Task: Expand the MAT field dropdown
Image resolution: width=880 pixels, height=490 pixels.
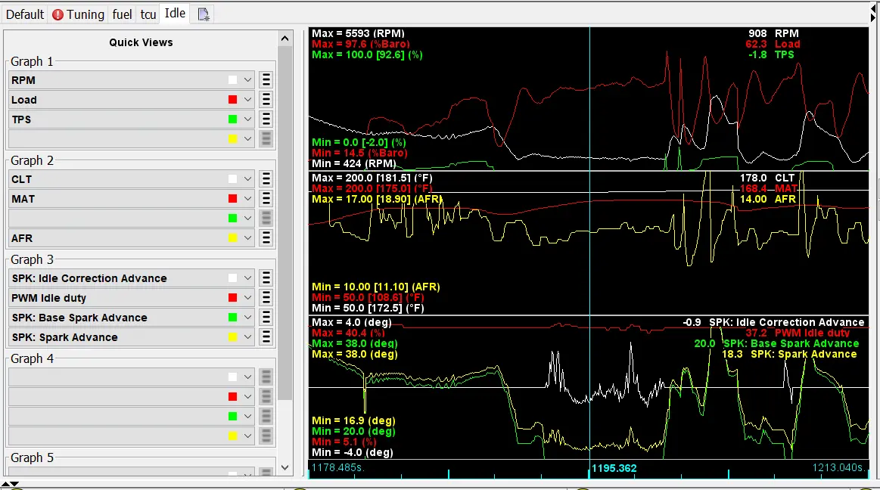Action: (247, 199)
